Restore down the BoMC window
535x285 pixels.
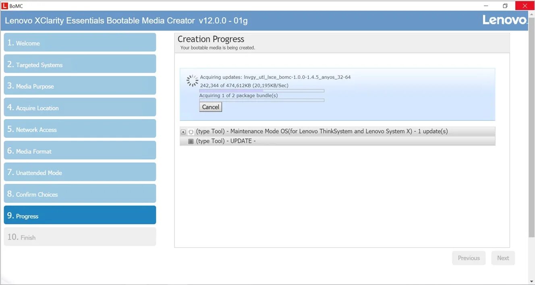[505, 6]
